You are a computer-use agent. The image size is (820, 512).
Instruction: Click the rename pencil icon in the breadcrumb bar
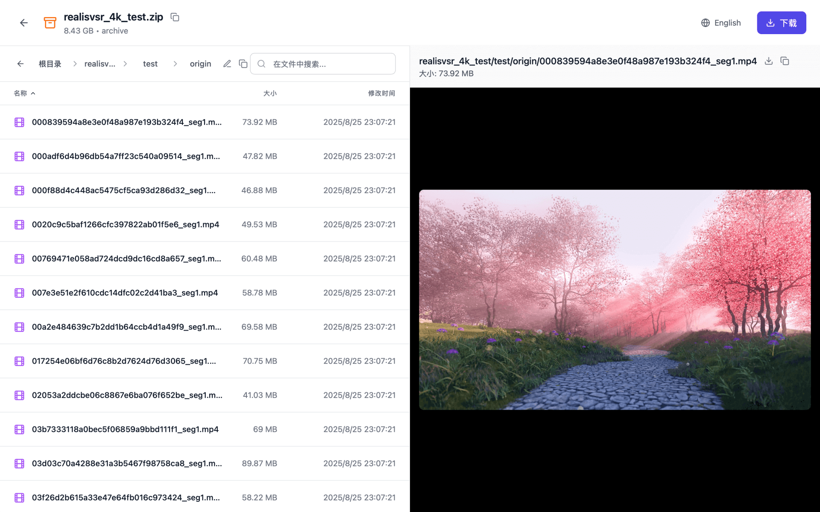click(227, 63)
